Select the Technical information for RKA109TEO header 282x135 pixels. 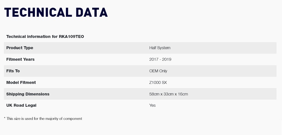pyautogui.click(x=45, y=37)
